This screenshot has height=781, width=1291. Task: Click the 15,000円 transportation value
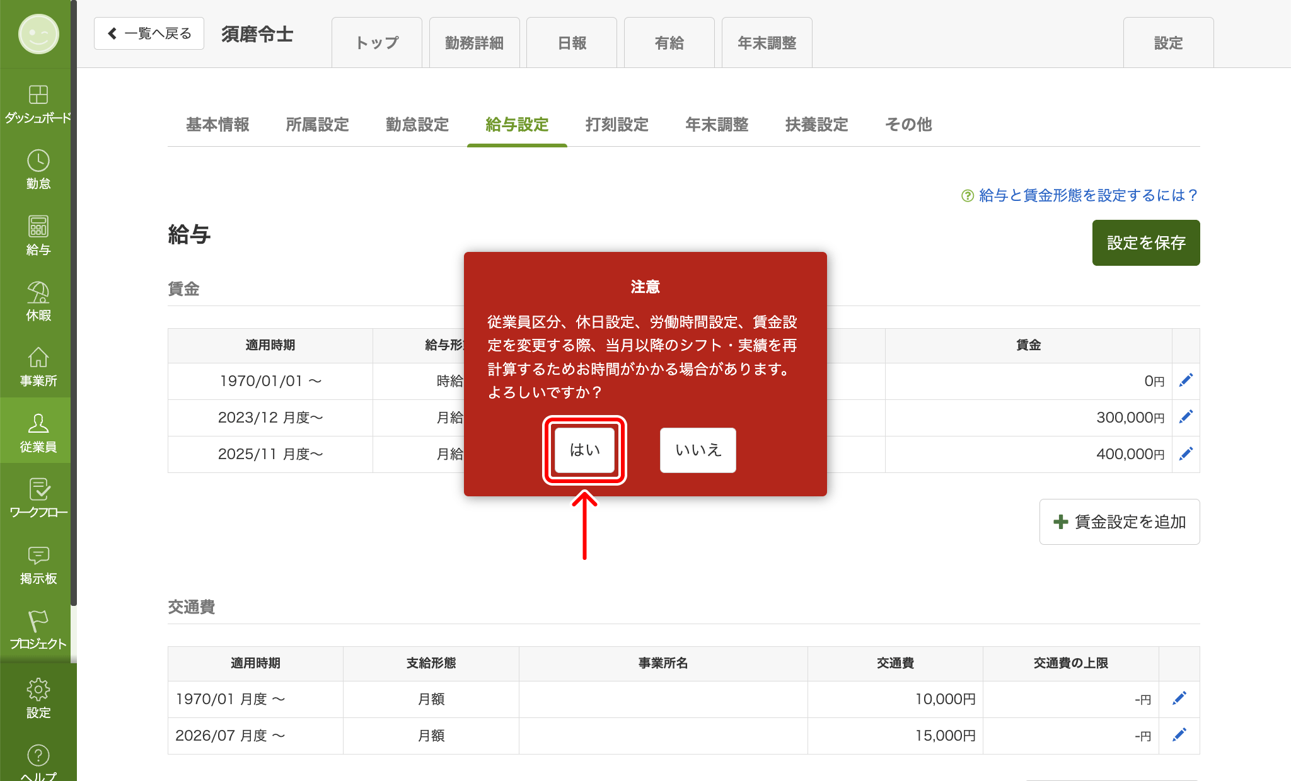point(945,736)
